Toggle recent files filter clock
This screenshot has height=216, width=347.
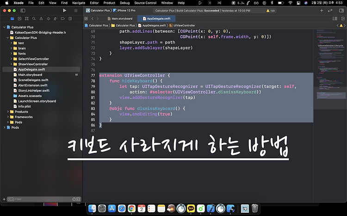[x=74, y=199]
